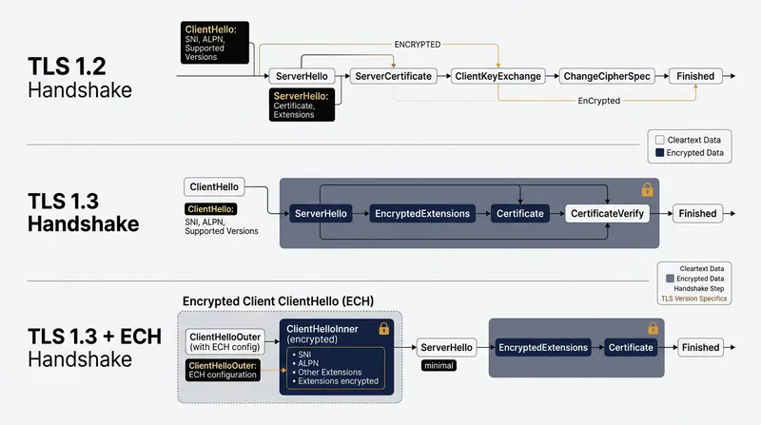
Task: Click the TLS 1.3 + ECH Handshake title
Action: [x=94, y=347]
